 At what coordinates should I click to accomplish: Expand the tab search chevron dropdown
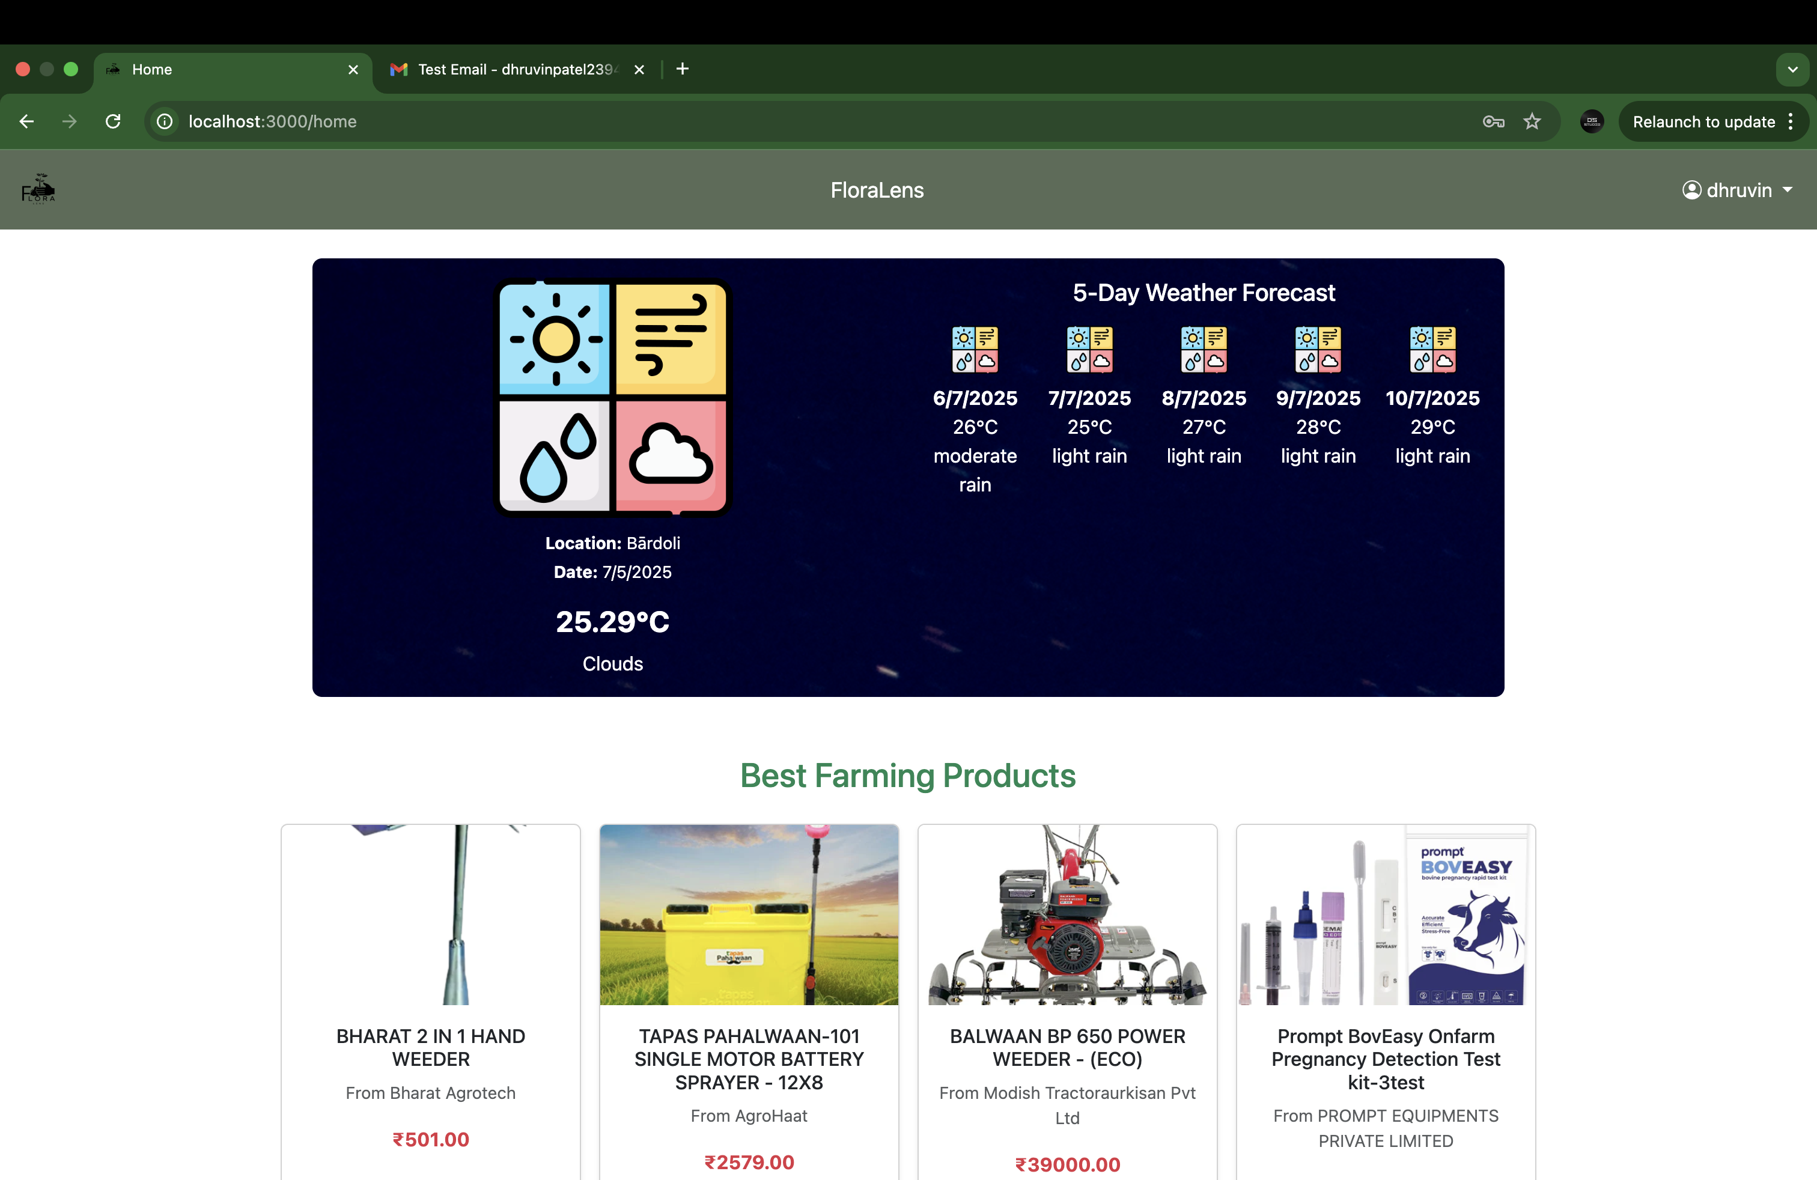coord(1792,70)
